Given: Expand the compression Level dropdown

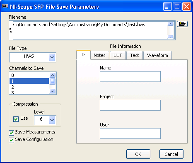Looking at the screenshot, I should coord(52,120).
